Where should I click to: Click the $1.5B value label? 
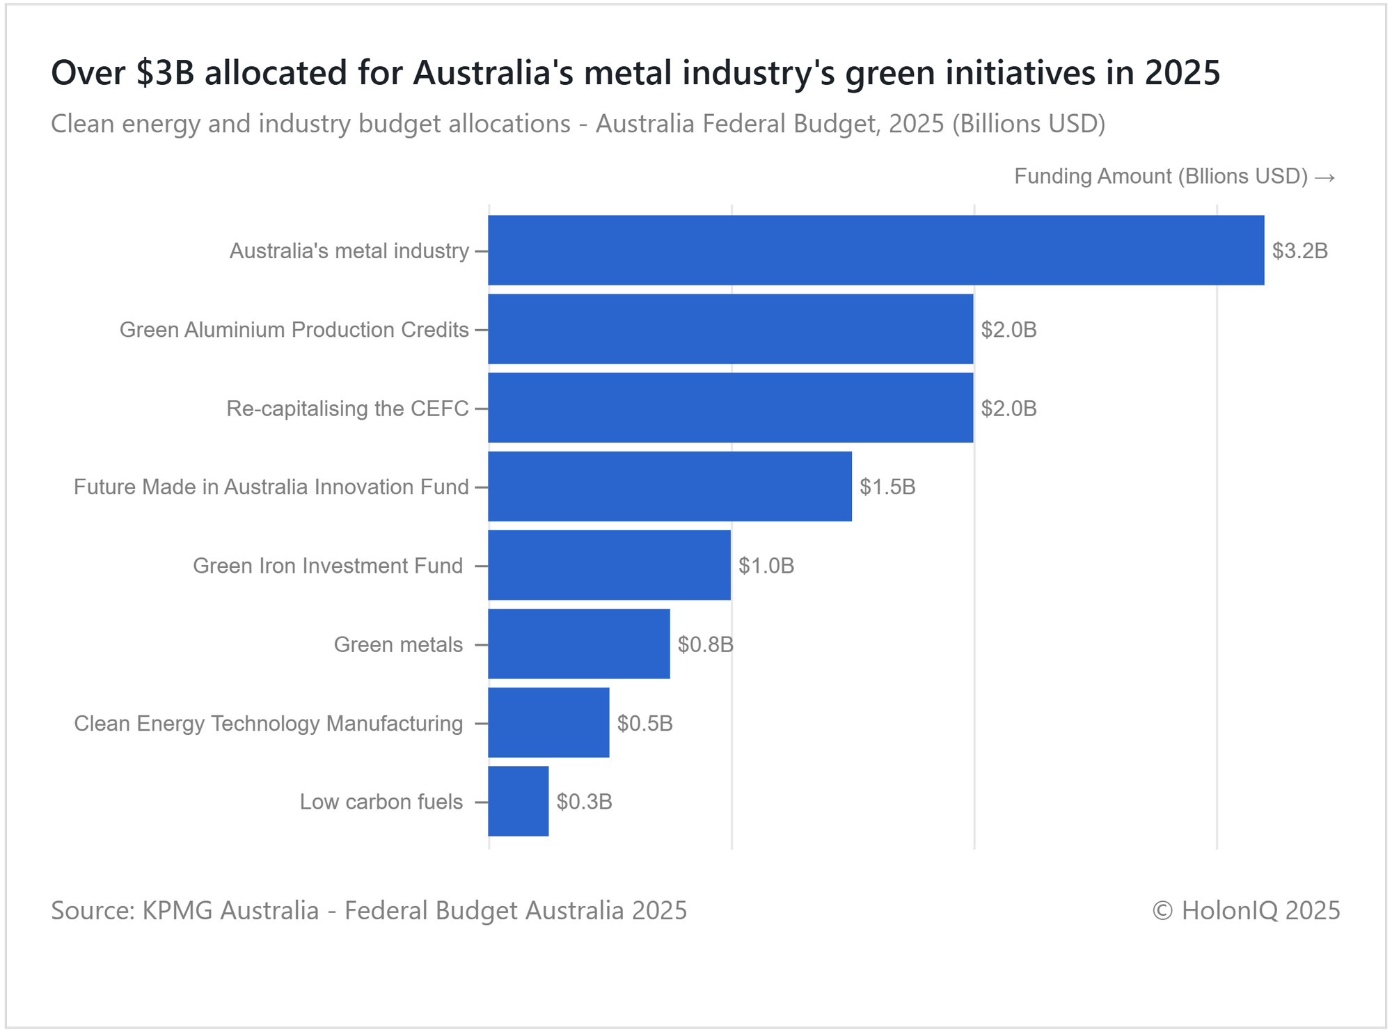(887, 486)
